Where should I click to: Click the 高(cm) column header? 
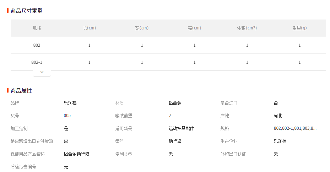(x=194, y=28)
